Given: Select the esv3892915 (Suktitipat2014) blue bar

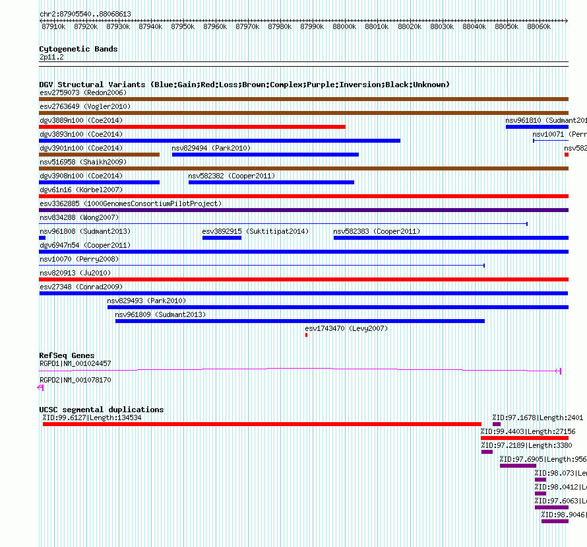Looking at the screenshot, I should [x=222, y=238].
